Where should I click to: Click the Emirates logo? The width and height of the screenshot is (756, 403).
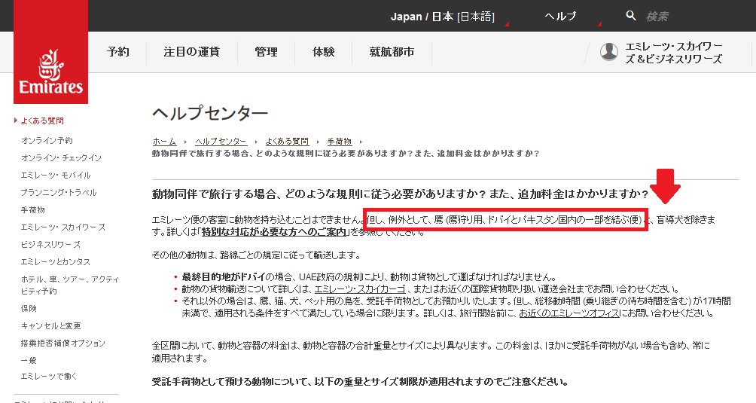pyautogui.click(x=50, y=51)
